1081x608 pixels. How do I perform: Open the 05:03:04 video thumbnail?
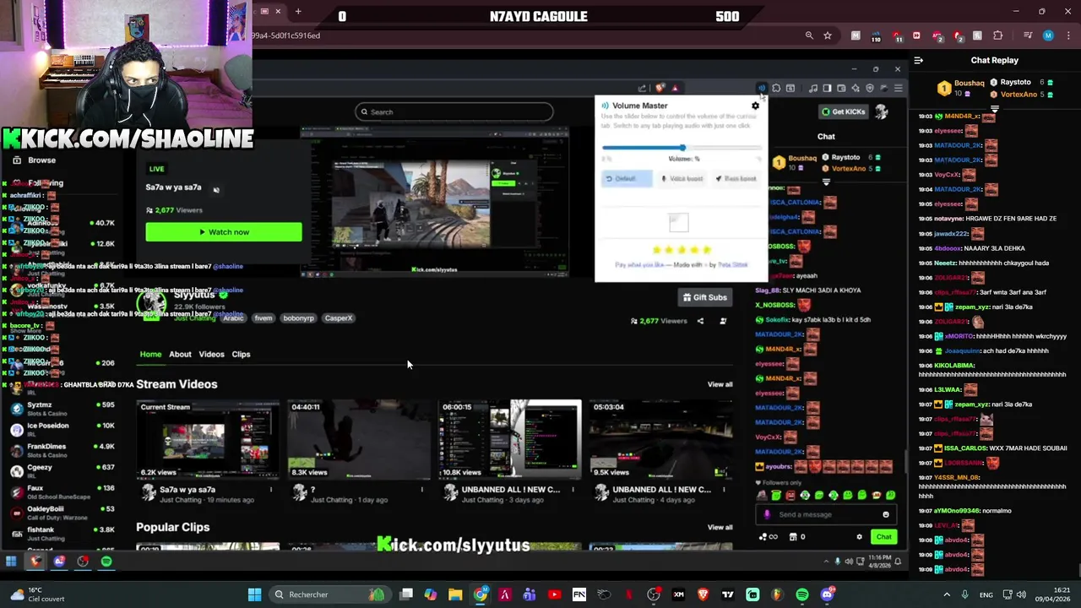pos(660,439)
